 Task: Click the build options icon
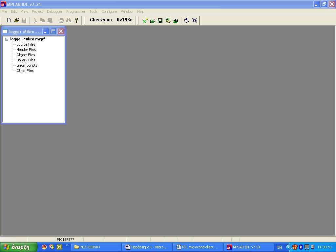pos(168,21)
